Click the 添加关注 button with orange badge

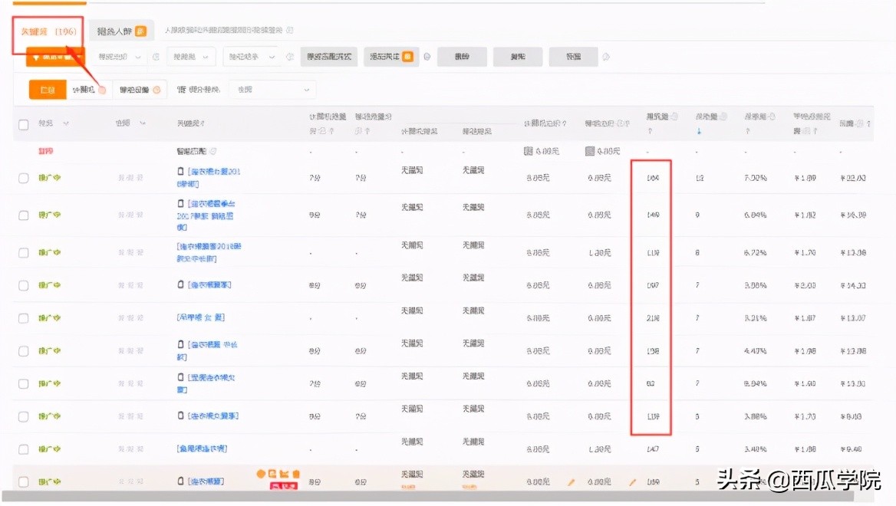(391, 57)
